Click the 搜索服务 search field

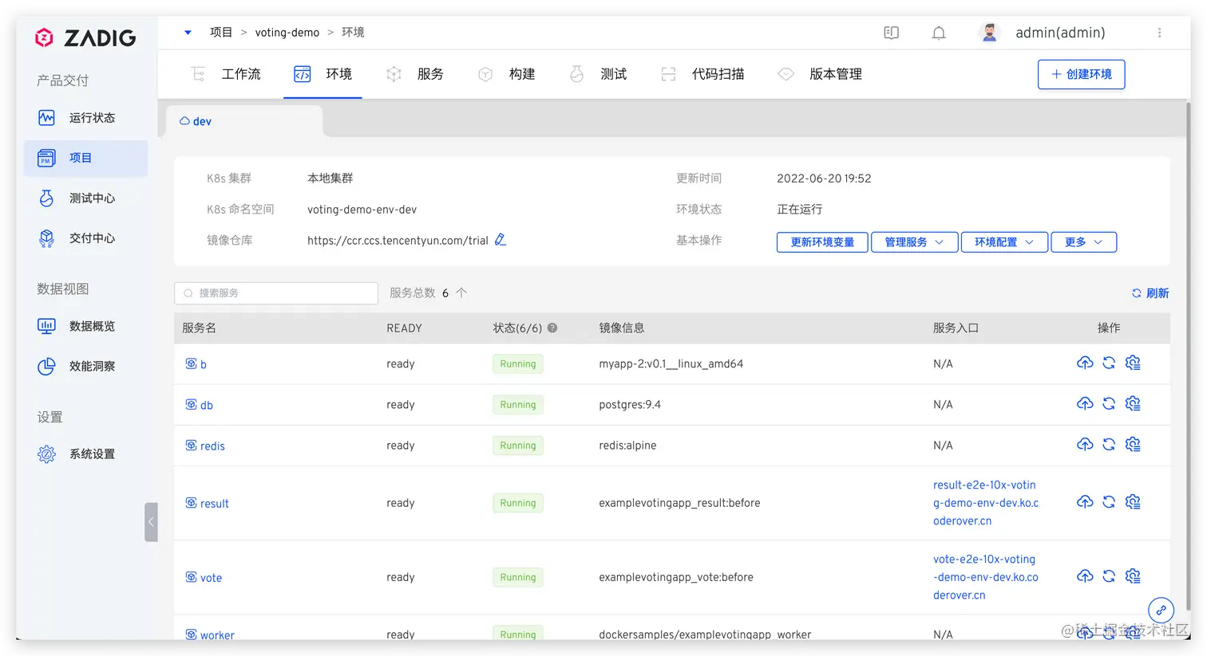coord(276,293)
